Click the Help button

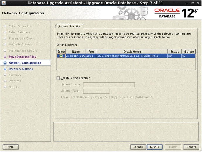click(11, 147)
